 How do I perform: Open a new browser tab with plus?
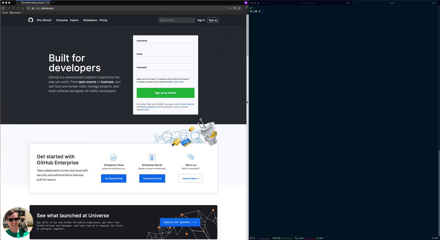53,3
